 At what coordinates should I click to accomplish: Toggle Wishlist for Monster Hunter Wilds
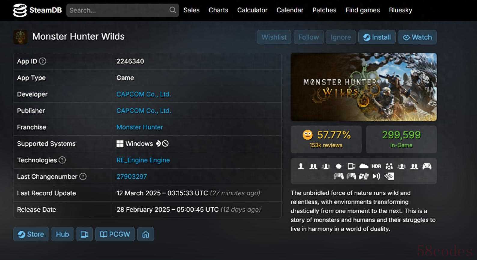tap(274, 37)
